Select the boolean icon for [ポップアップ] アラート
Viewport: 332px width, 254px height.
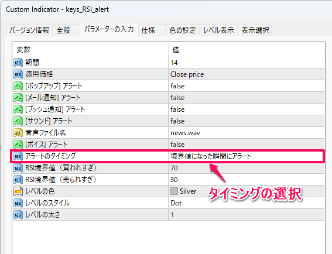pyautogui.click(x=18, y=86)
